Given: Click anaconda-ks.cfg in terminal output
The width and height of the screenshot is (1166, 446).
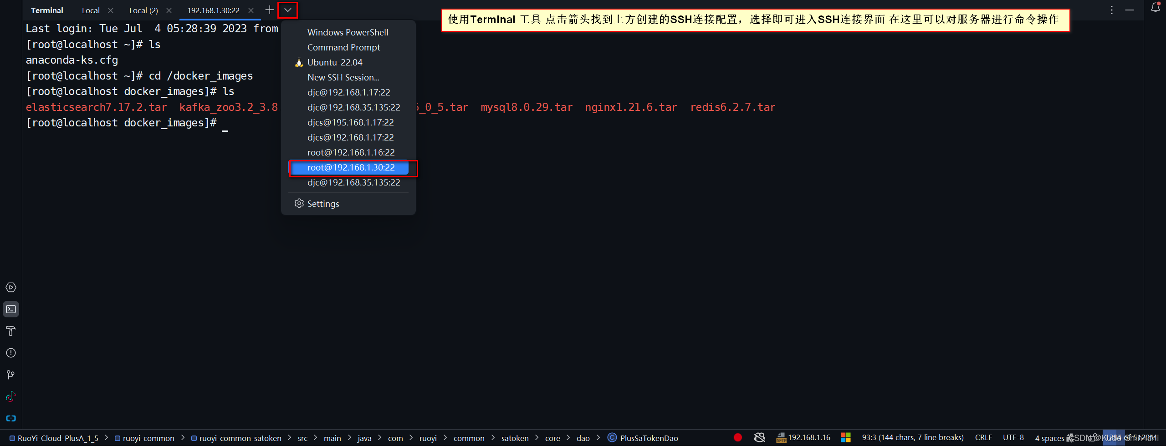Looking at the screenshot, I should coord(72,60).
